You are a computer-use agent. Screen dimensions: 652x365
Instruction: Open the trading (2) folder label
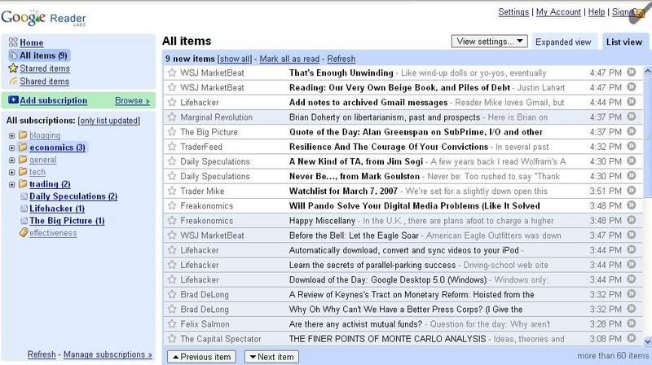[50, 184]
